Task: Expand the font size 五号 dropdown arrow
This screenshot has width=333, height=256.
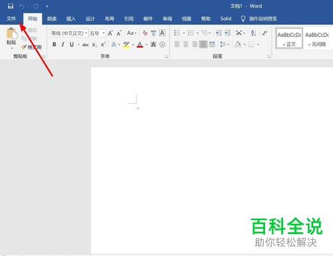Action: click(x=103, y=33)
